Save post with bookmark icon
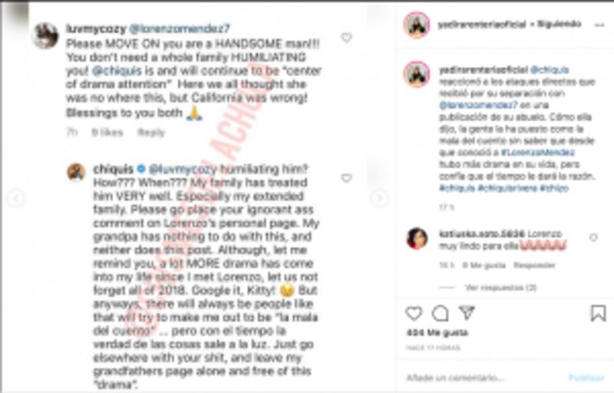The image size is (614, 393). point(598,313)
